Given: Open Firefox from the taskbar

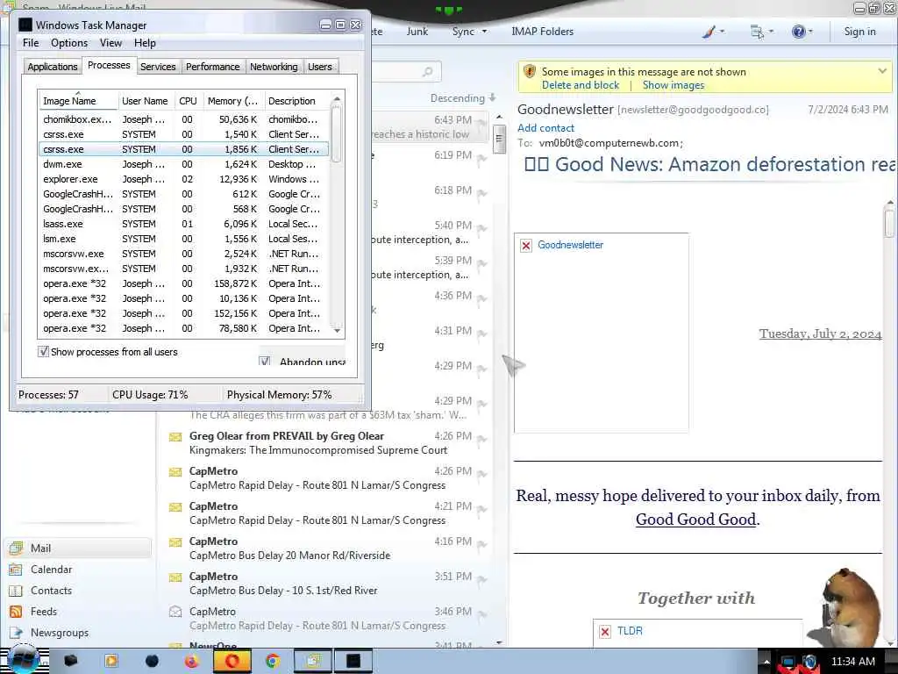Looking at the screenshot, I should [191, 662].
